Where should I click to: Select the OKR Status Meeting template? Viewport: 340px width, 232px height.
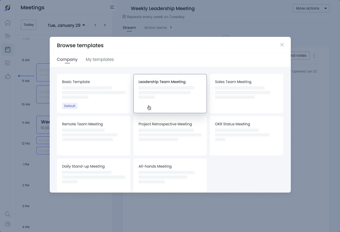click(246, 136)
